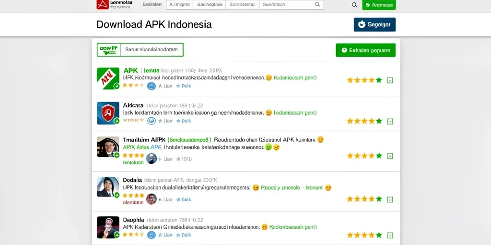The width and height of the screenshot is (491, 245).
Task: Click the green Iodaniaassh pent link
Action: (295, 112)
